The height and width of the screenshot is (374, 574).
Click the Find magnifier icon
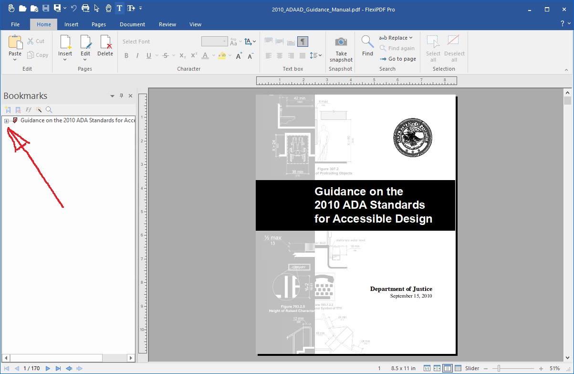(x=367, y=42)
